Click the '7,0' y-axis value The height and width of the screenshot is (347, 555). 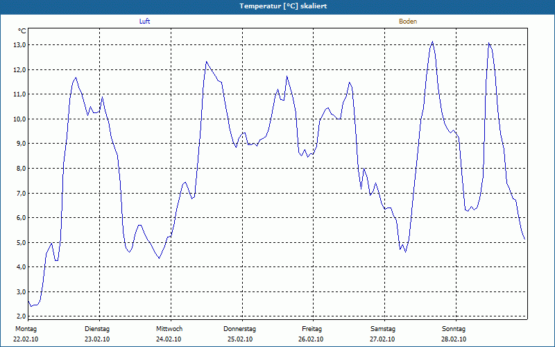[21, 194]
